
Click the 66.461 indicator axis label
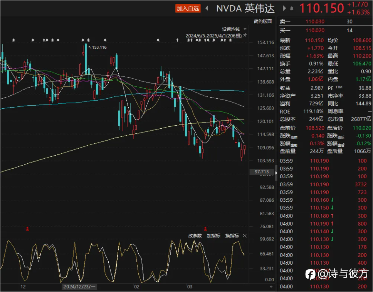click(x=267, y=254)
